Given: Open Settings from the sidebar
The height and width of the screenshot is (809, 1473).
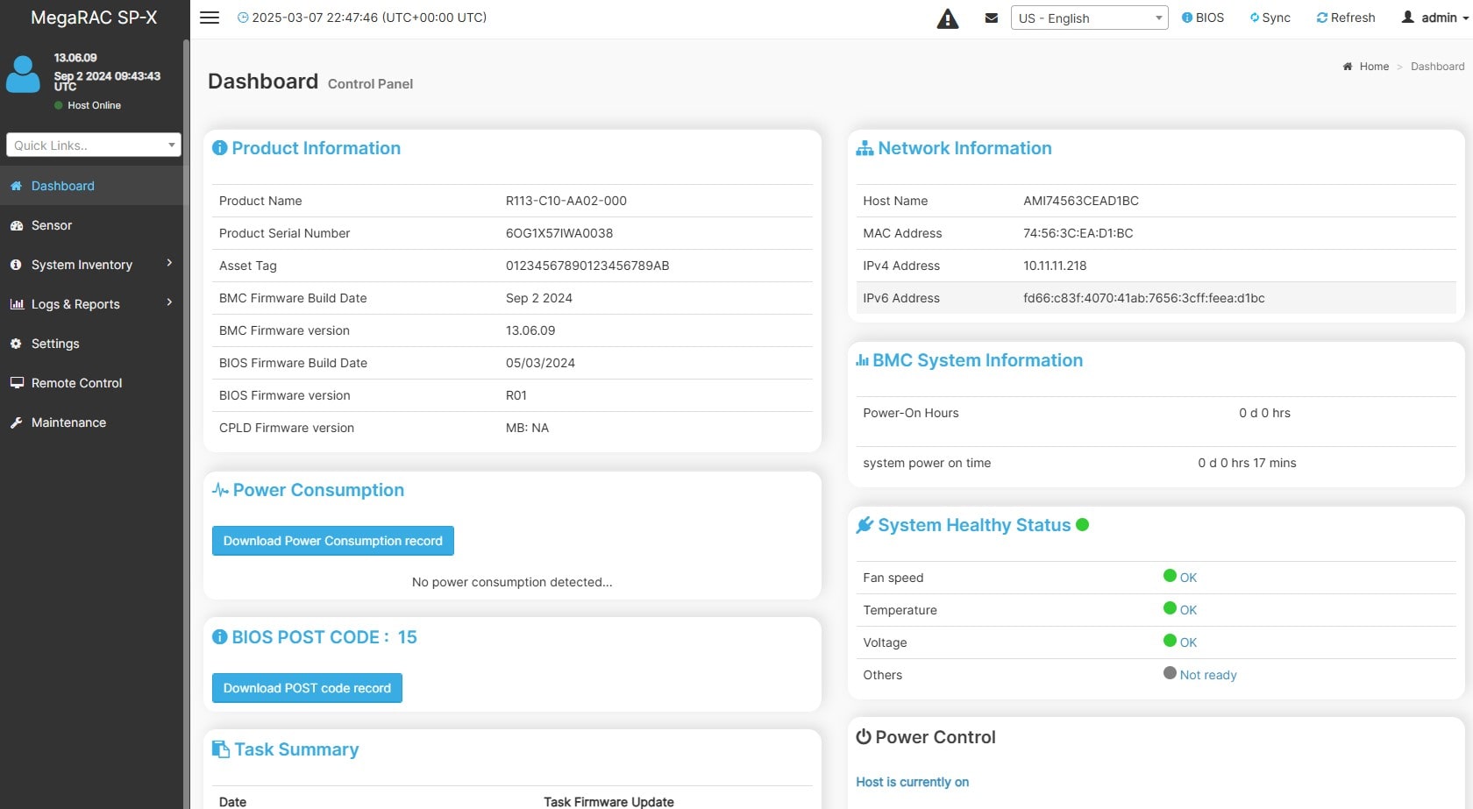Looking at the screenshot, I should click(x=55, y=344).
